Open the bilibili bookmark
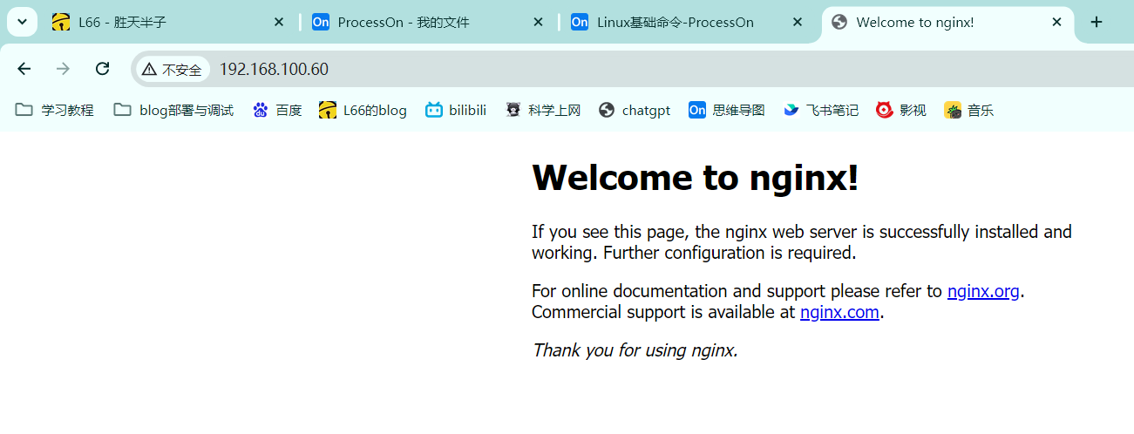 coord(455,110)
